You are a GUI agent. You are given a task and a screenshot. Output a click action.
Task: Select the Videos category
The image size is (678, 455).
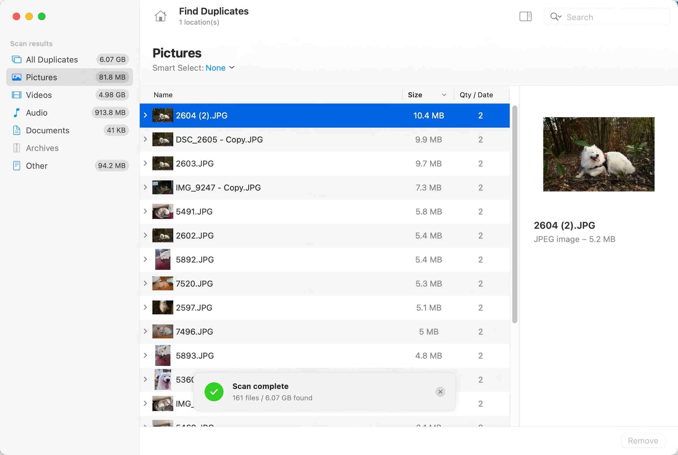point(39,95)
